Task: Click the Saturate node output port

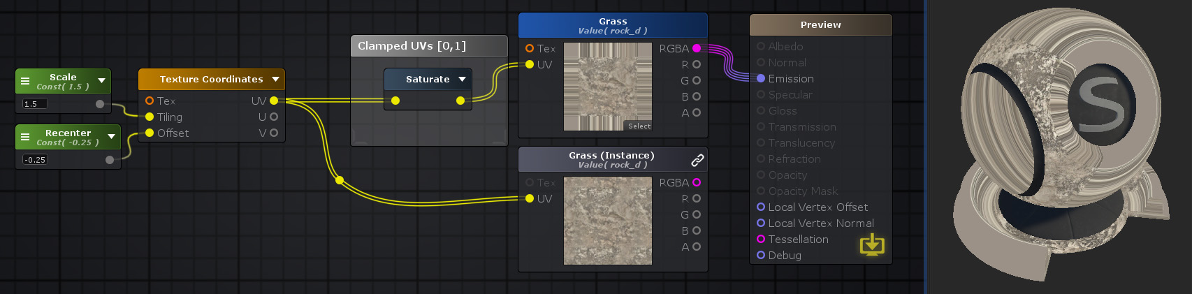Action: coord(460,101)
